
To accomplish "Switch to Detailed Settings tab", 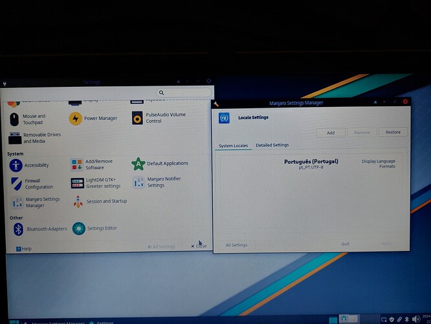I will [x=272, y=145].
